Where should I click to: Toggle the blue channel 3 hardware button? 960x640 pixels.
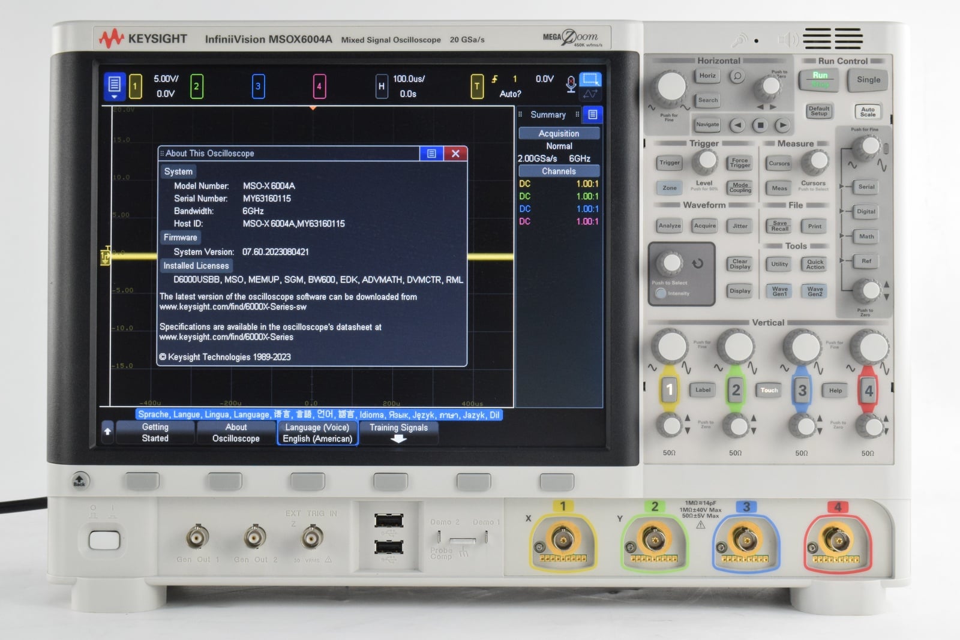[802, 390]
